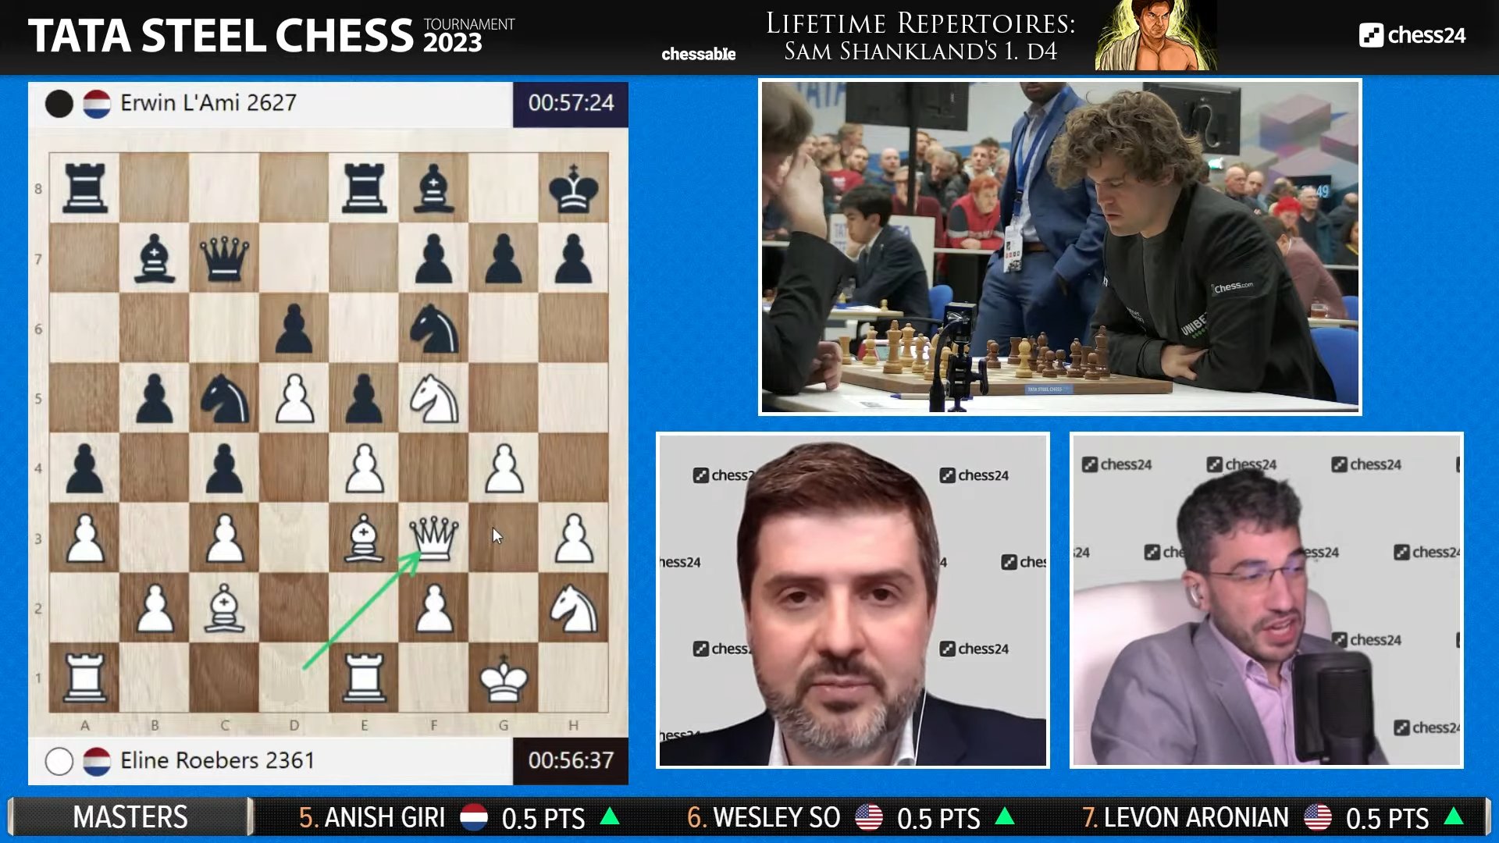Viewport: 1499px width, 843px height.
Task: Click the black rook on e8
Action: 364,188
